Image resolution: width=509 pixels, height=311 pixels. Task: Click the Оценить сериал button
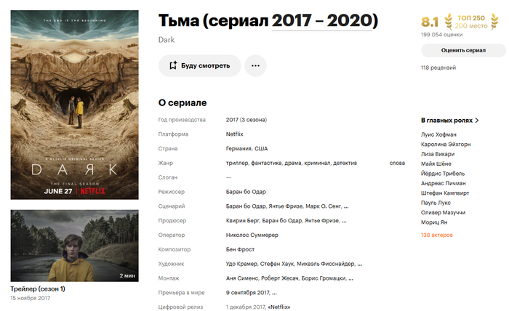(x=463, y=50)
